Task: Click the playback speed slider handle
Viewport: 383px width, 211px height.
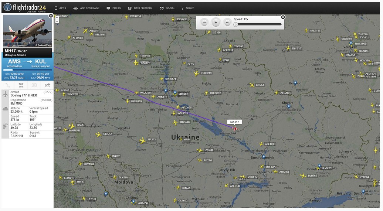Action: (x=236, y=24)
